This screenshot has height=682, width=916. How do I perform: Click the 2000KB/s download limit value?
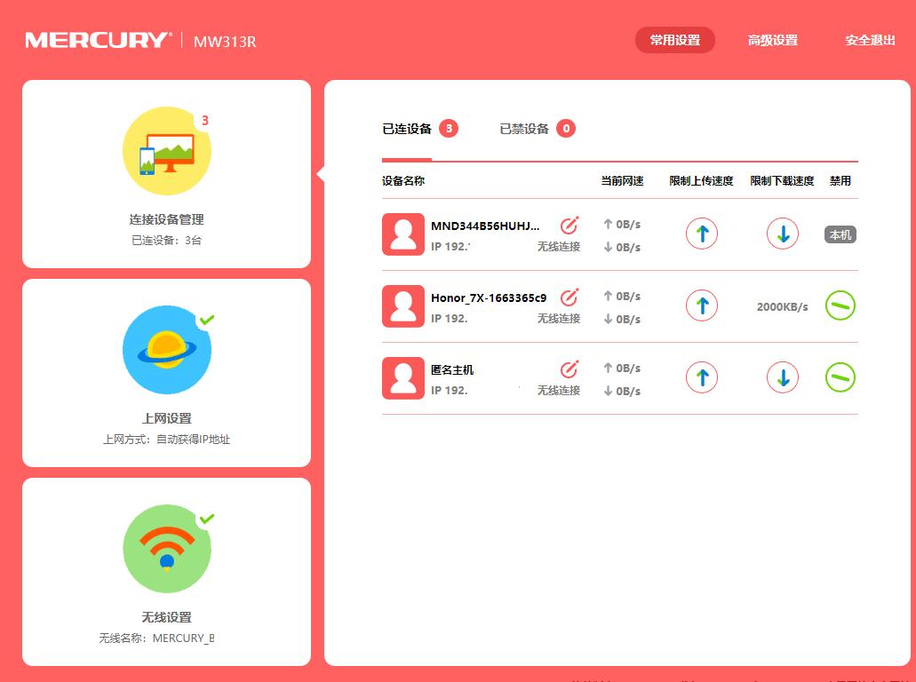coord(782,305)
